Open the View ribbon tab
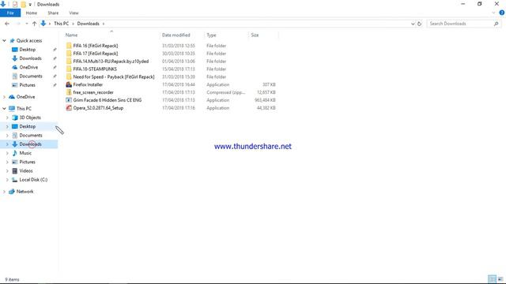 click(x=74, y=13)
